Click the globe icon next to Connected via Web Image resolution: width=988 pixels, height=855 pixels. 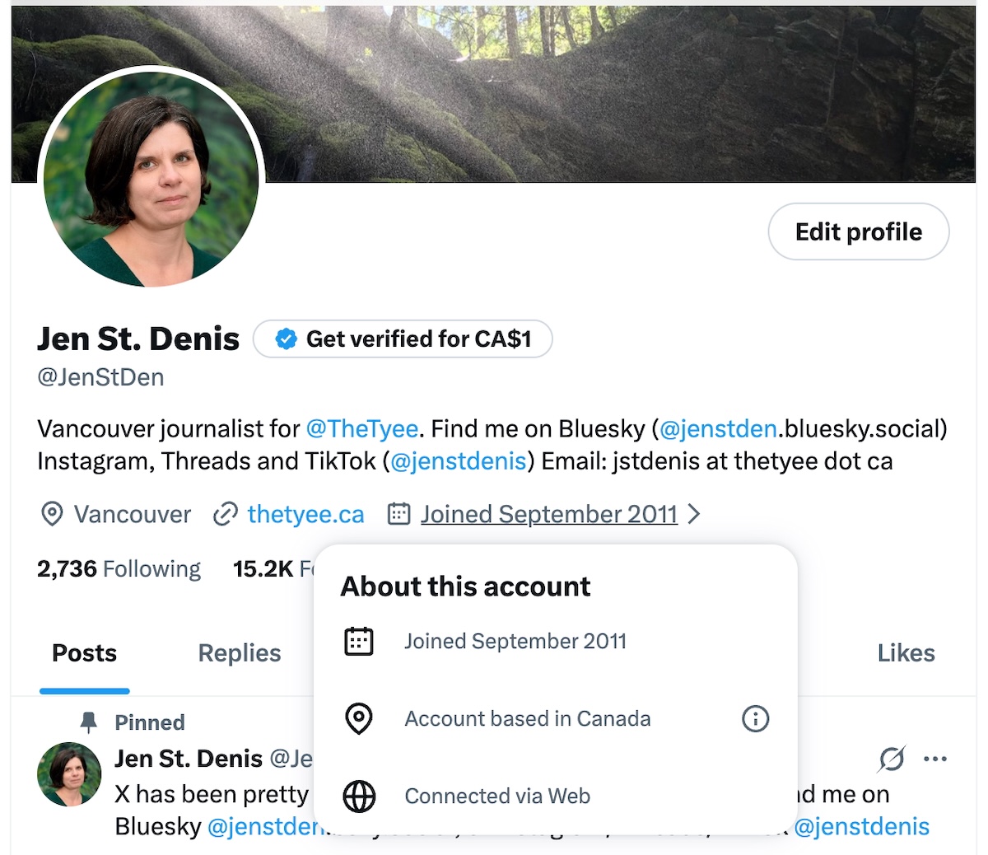[x=358, y=796]
